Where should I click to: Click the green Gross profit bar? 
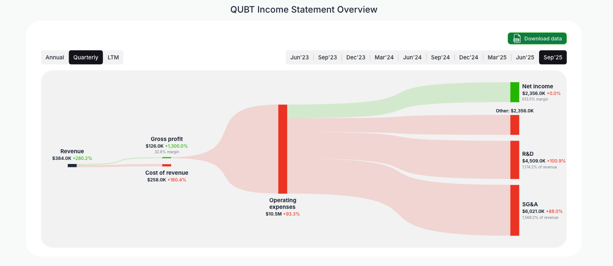pos(167,157)
